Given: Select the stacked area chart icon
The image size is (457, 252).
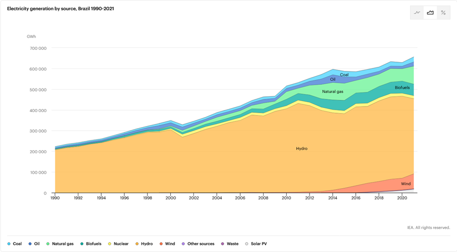Looking at the screenshot, I should tap(430, 13).
